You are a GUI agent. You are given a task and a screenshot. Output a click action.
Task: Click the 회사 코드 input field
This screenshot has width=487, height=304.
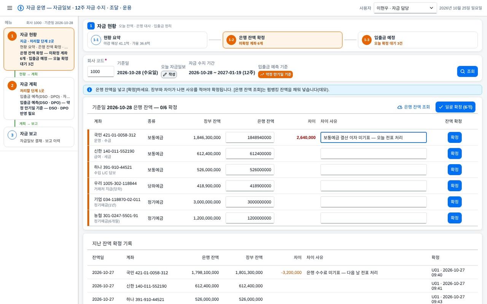tap(101, 71)
